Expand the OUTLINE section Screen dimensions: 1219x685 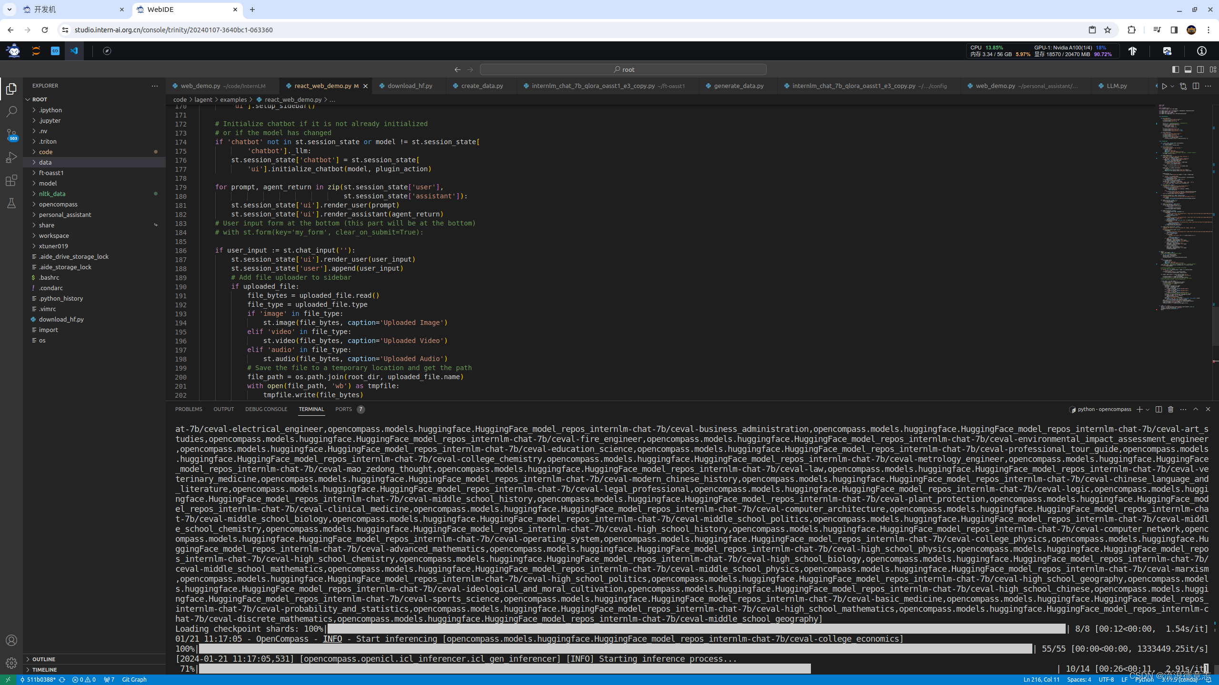[x=44, y=659]
